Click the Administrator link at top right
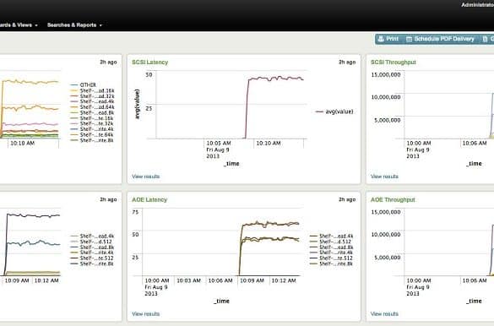 coord(478,5)
